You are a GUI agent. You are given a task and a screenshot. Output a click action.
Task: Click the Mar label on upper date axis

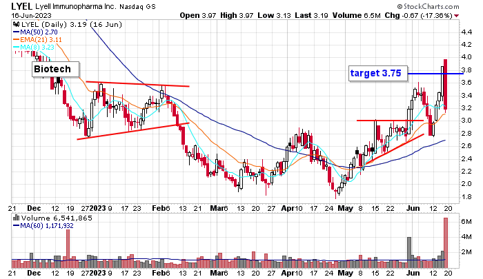(x=217, y=208)
